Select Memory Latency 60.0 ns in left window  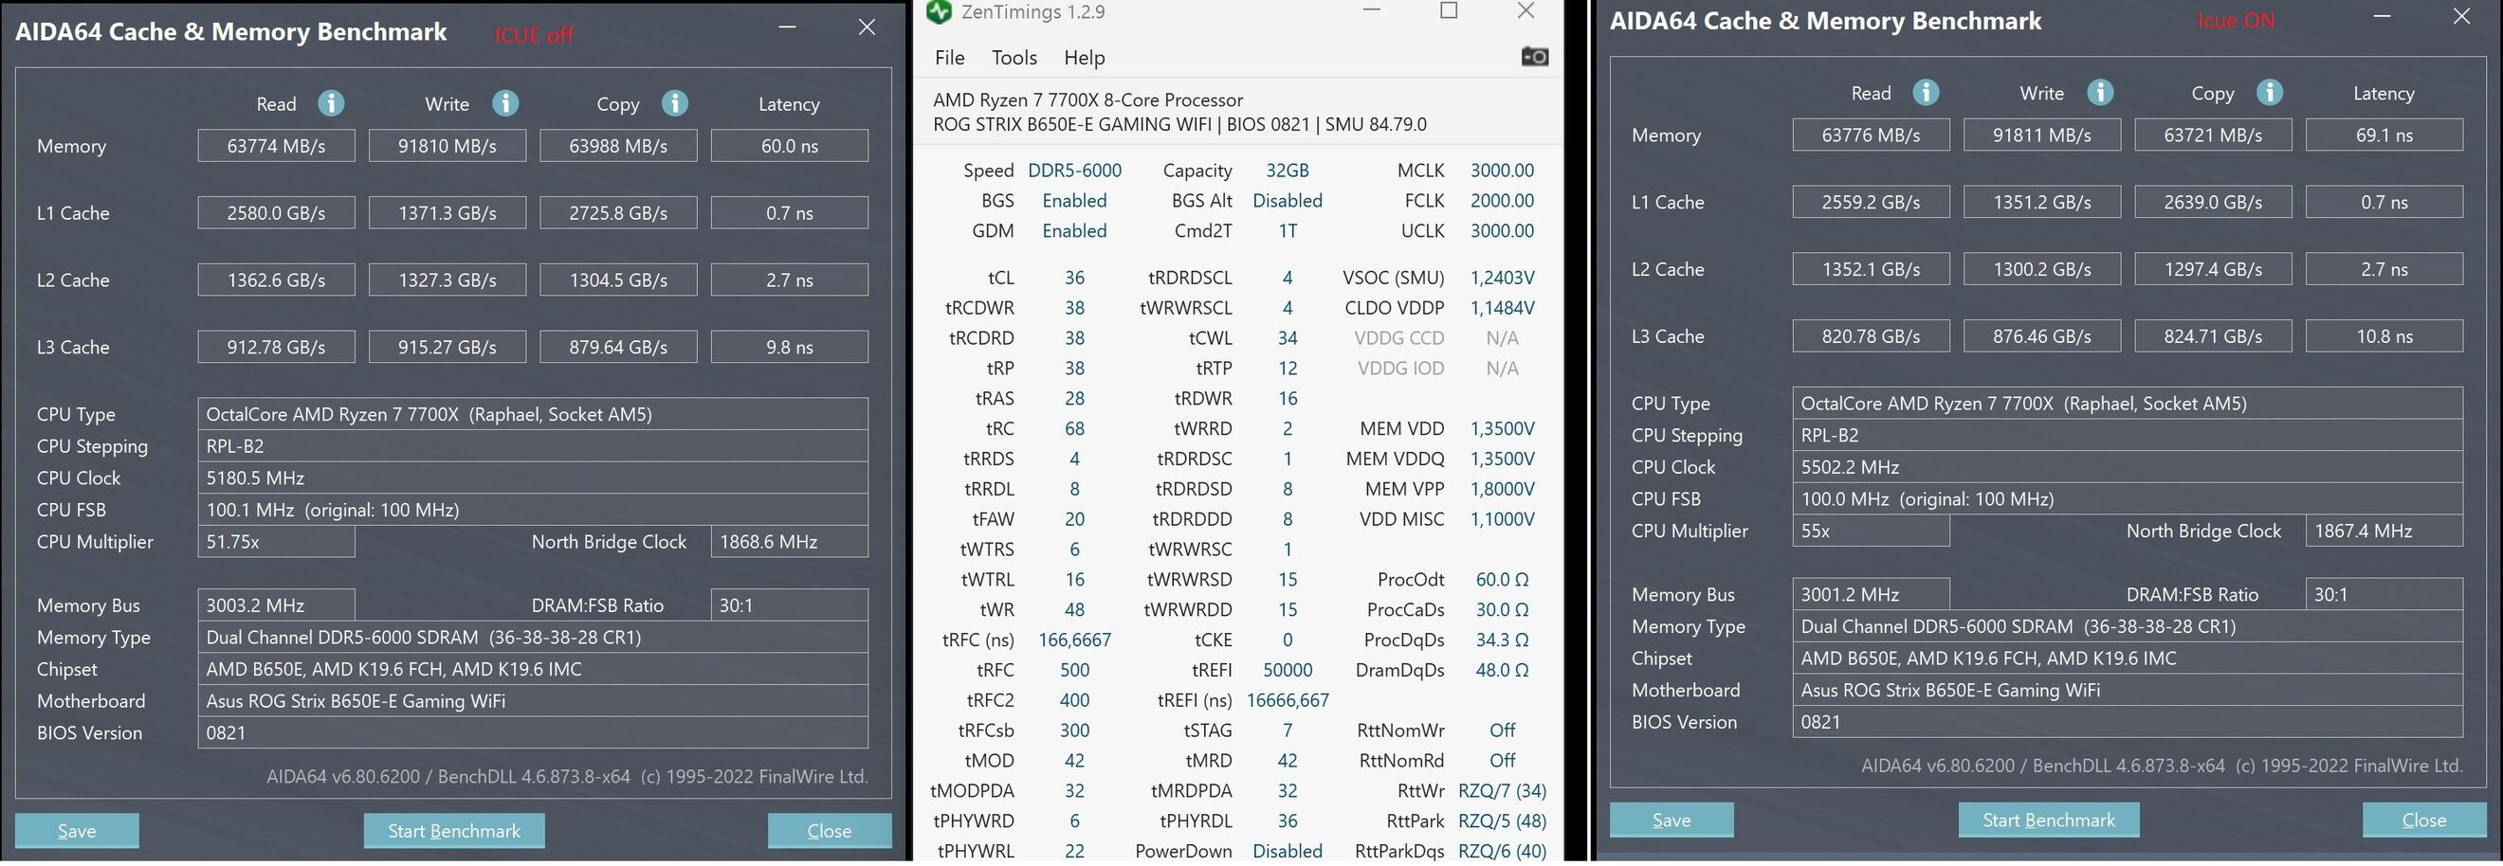789,146
